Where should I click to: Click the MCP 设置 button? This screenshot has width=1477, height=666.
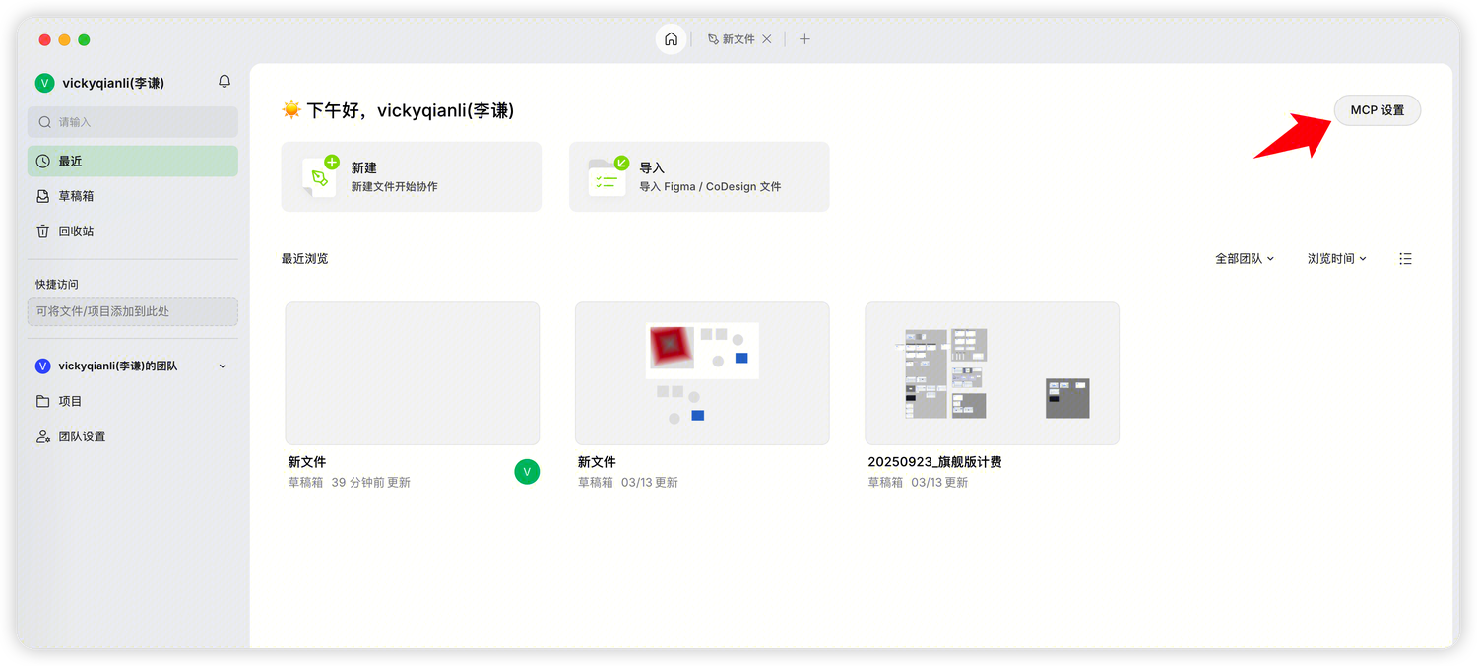(1377, 110)
